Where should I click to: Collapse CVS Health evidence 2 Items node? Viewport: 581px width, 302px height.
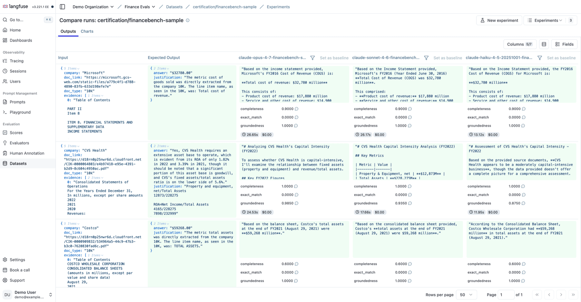click(x=95, y=178)
